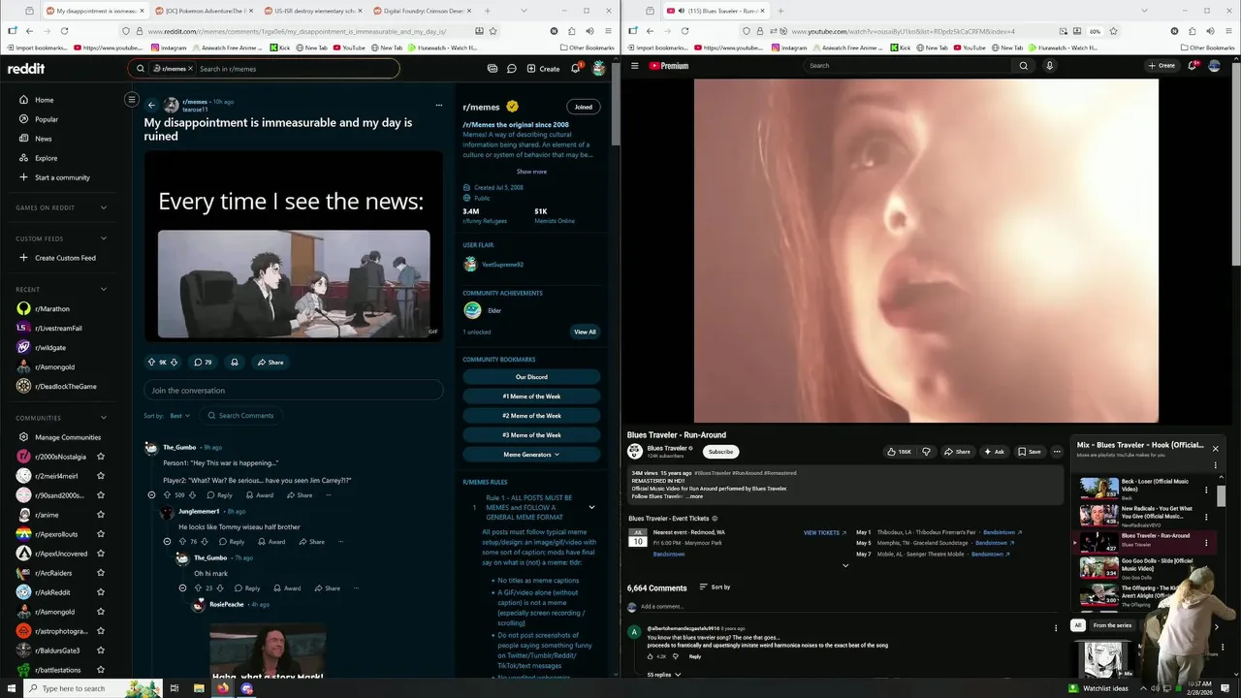Viewport: 1241px width, 698px height.
Task: Open Reddit notifications bell
Action: (575, 68)
